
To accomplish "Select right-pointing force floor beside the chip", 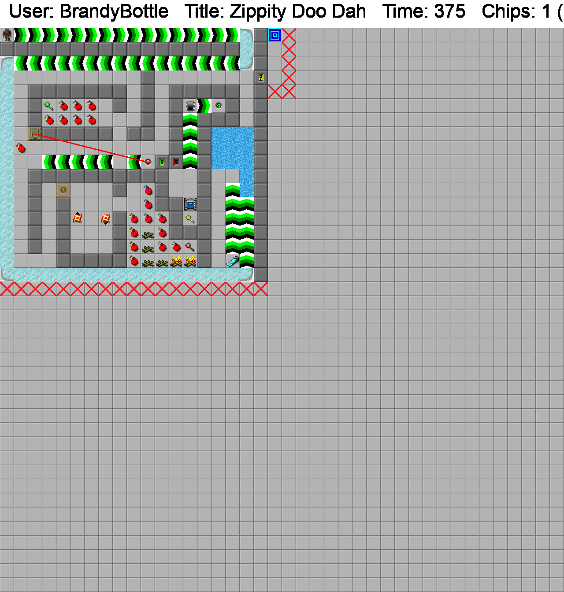I will coord(204,106).
